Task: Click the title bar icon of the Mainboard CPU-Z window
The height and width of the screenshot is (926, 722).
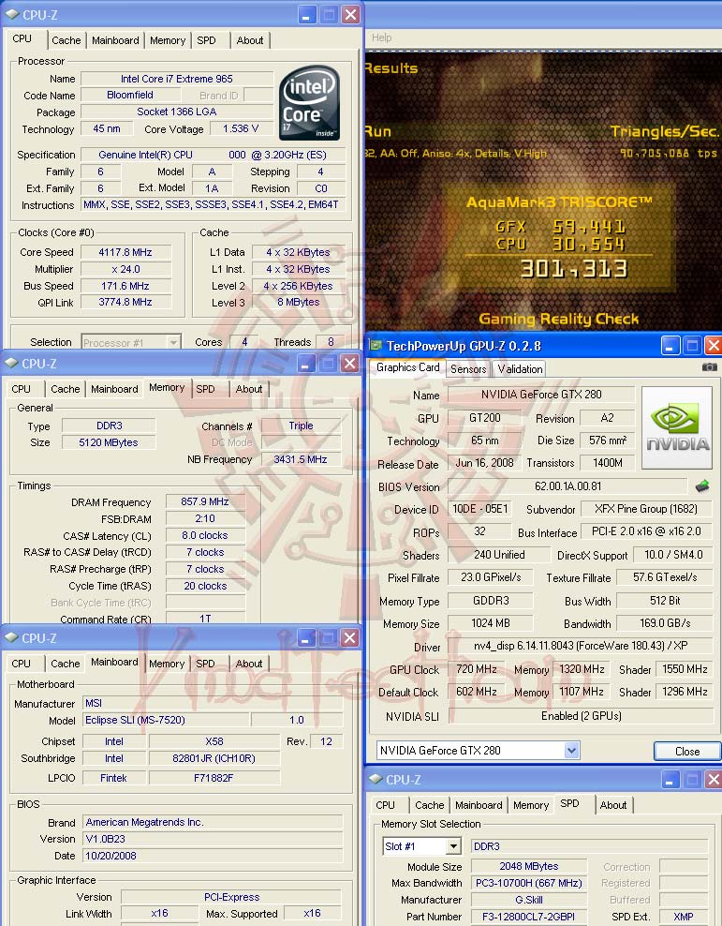Action: pos(12,638)
